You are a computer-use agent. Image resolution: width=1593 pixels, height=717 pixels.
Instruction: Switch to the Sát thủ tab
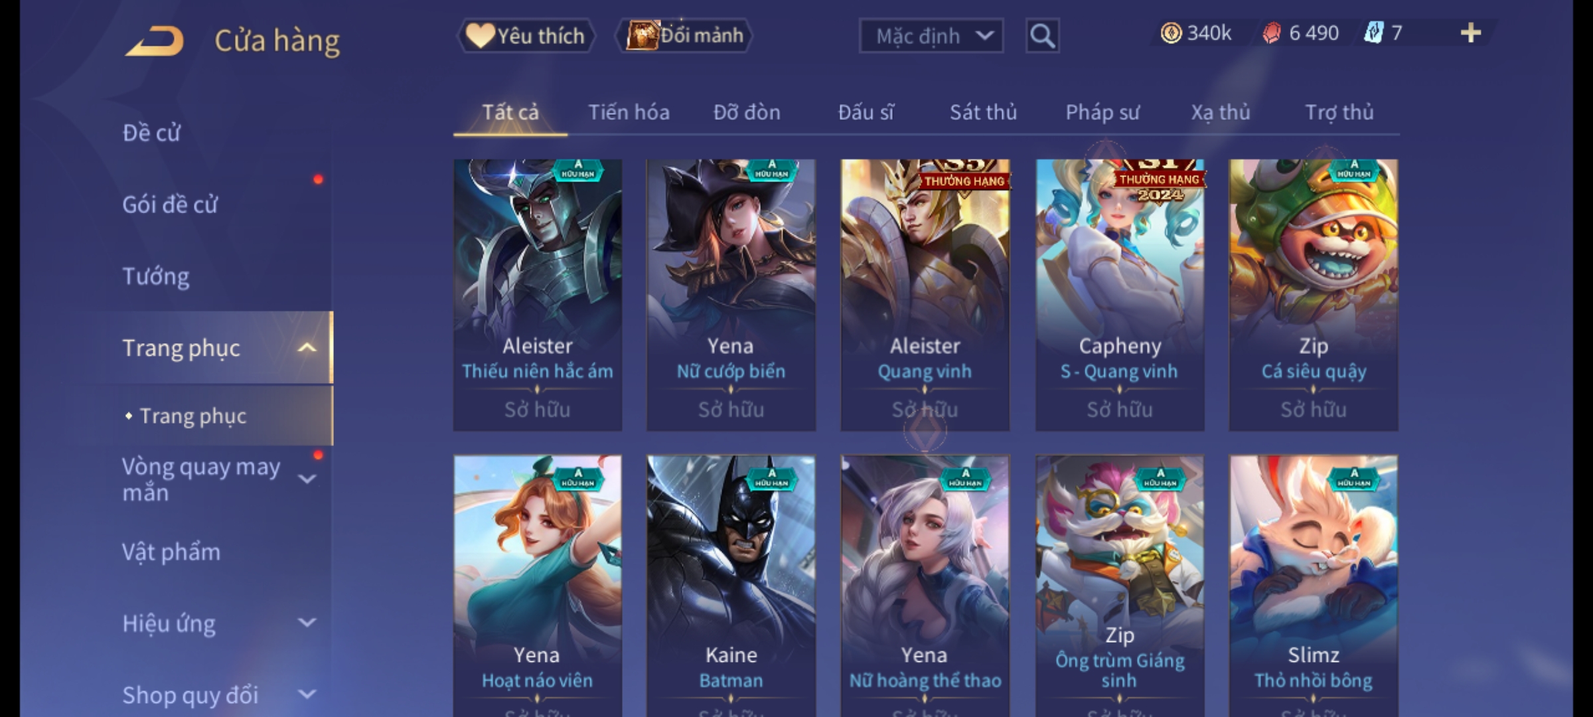click(x=983, y=112)
